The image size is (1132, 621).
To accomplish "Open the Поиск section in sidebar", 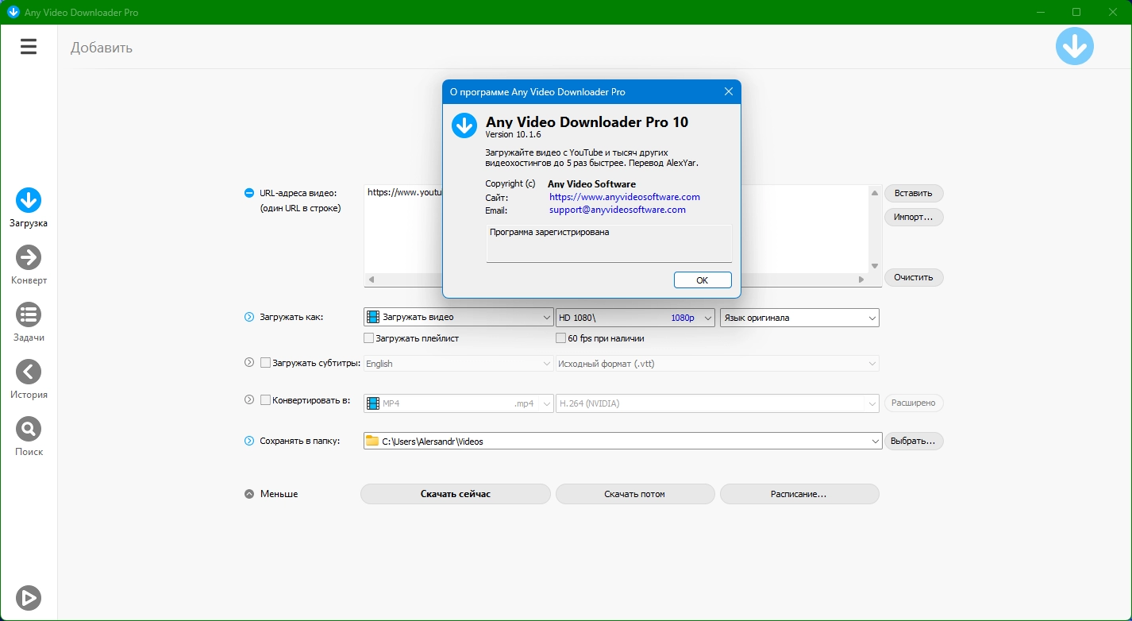I will pyautogui.click(x=29, y=437).
